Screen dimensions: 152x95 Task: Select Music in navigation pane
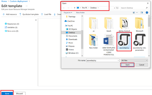[x=69, y=43]
